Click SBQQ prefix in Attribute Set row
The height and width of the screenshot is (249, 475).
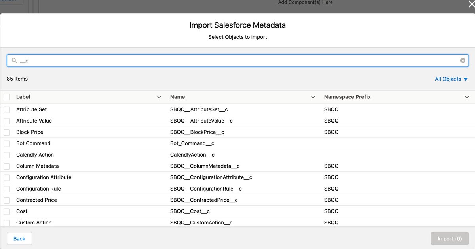(331, 109)
